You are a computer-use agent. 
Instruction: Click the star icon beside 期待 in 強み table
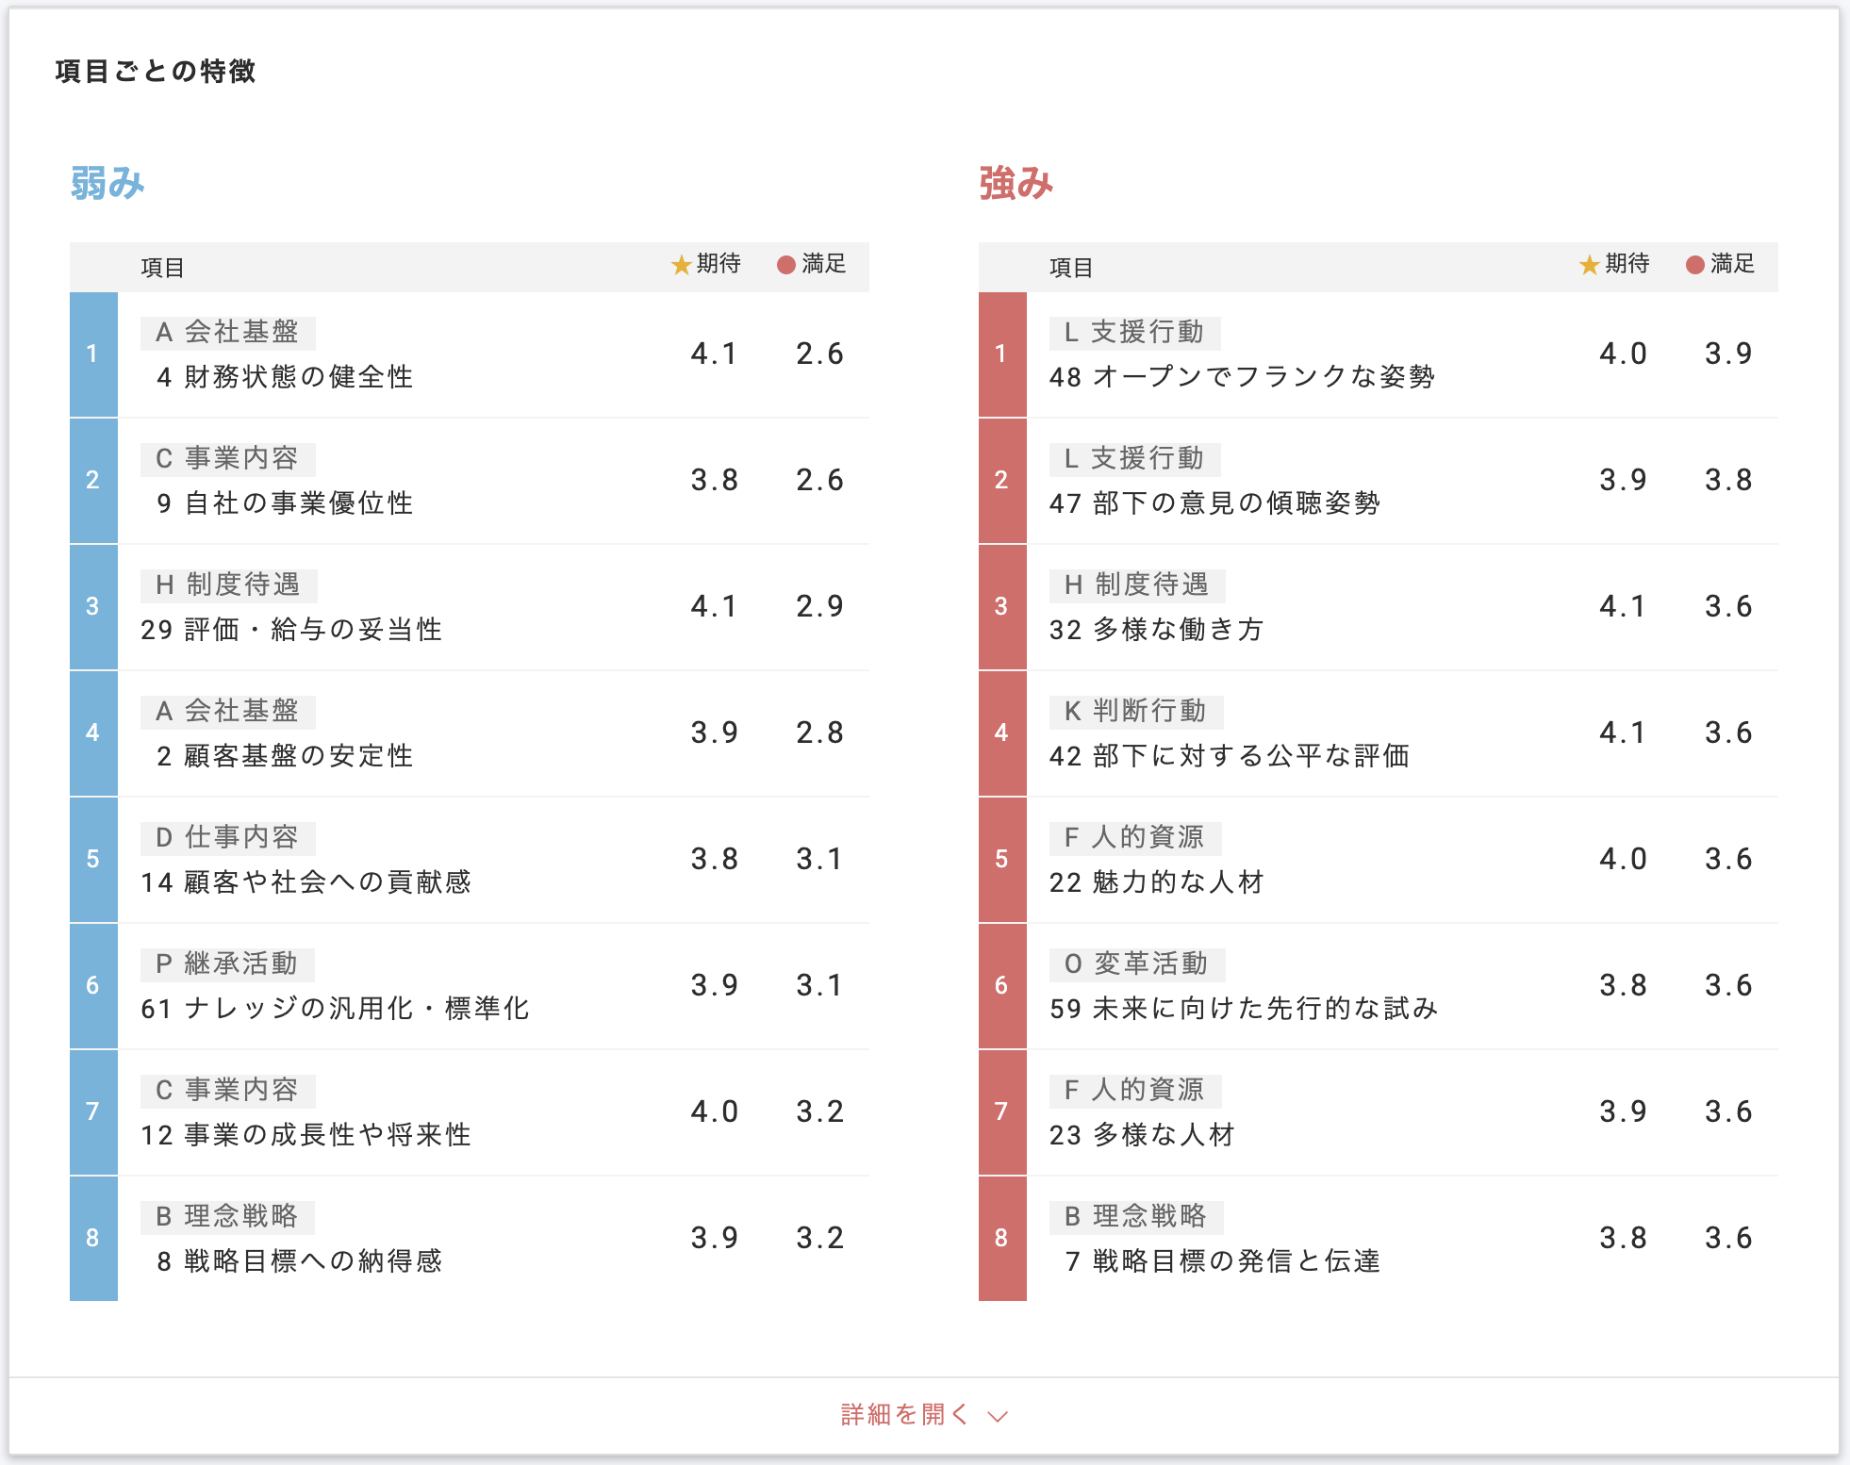1590,266
